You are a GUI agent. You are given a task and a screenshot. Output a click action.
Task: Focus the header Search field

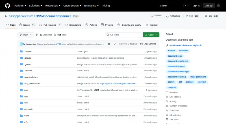pos(173,6)
